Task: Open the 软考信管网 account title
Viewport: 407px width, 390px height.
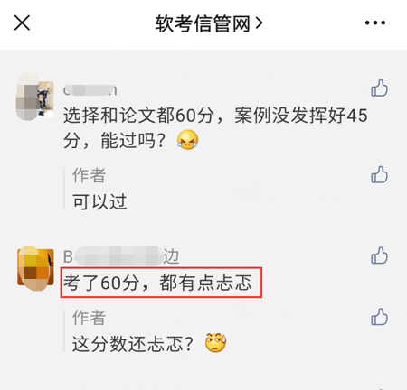Action: tap(203, 23)
